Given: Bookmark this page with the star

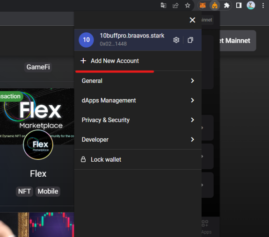Looking at the screenshot, I should point(188,6).
